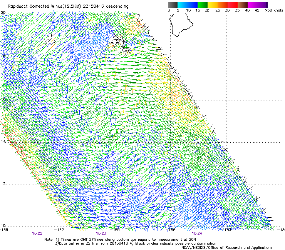This screenshot has height=250, width=285.
Task: Click the 10:24 time label
Action: [197, 233]
